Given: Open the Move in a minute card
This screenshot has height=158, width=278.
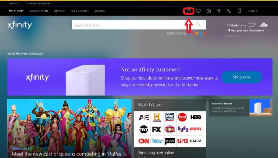Looking at the screenshot, I should point(240,108).
